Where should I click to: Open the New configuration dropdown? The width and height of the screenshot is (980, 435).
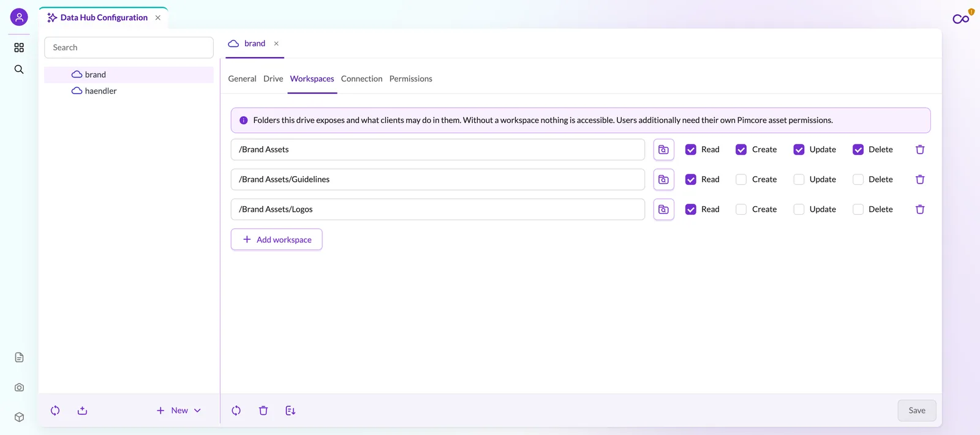pos(179,411)
